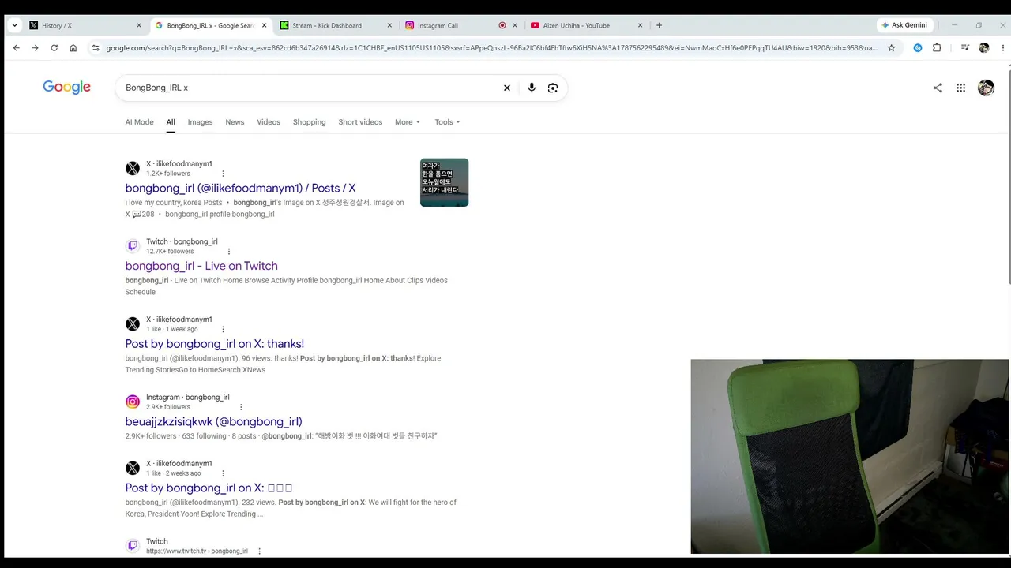The height and width of the screenshot is (568, 1011).
Task: Close the Stream - Kick Dashboard tab
Action: 389,25
